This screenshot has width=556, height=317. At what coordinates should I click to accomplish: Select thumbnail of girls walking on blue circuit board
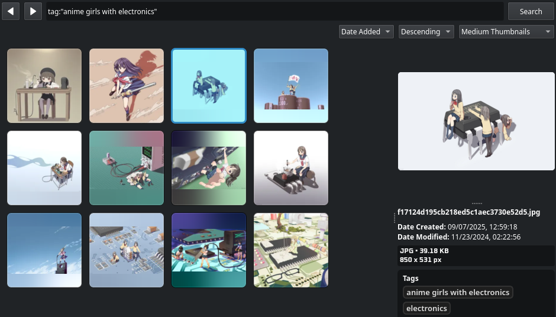[127, 250]
